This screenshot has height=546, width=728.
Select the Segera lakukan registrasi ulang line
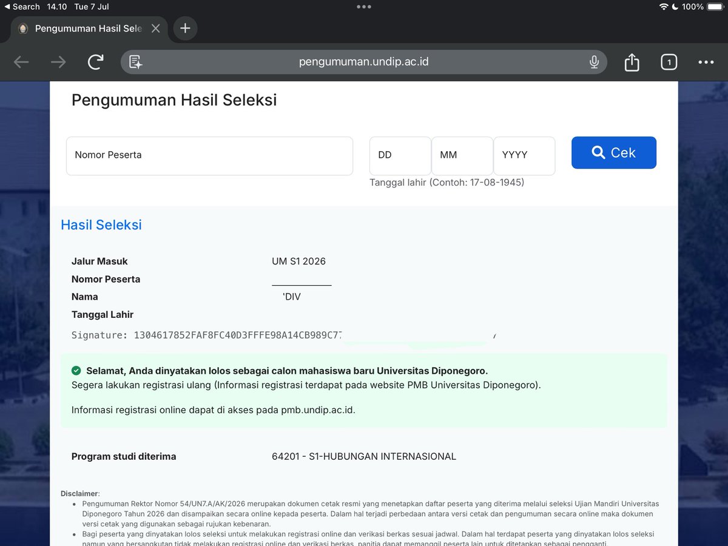point(306,385)
